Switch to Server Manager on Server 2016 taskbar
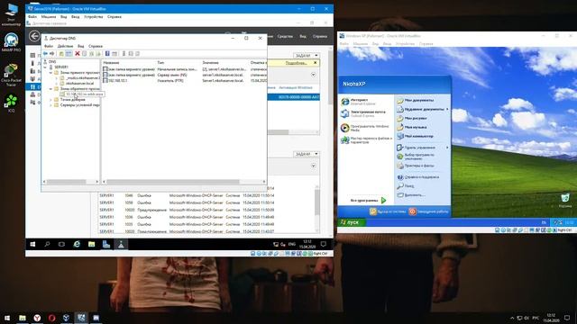 106,244
